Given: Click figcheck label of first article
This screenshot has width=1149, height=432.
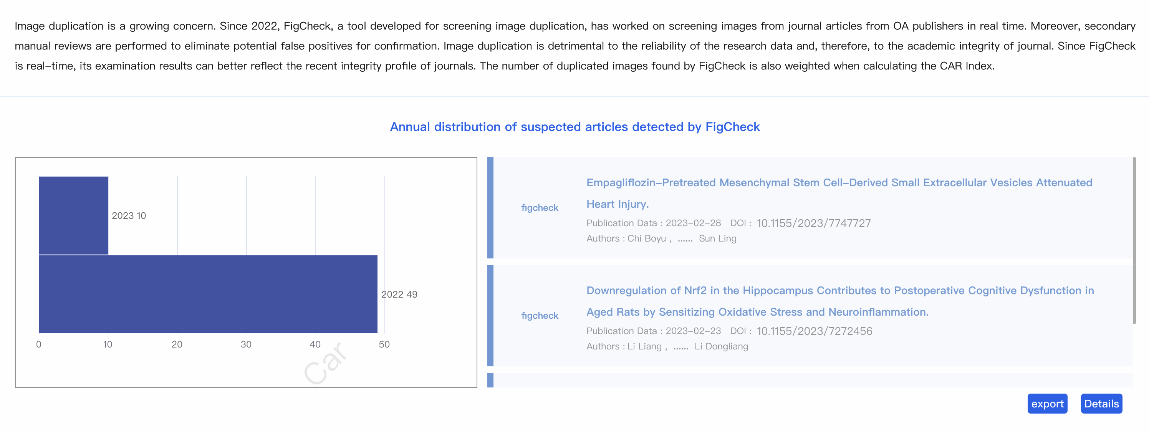Looking at the screenshot, I should 539,208.
